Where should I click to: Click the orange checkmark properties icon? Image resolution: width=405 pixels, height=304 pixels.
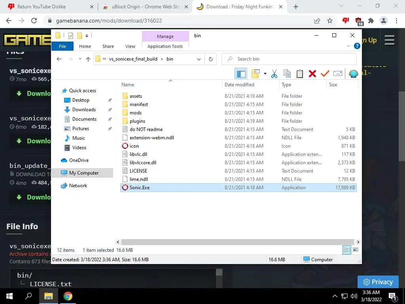(x=325, y=74)
